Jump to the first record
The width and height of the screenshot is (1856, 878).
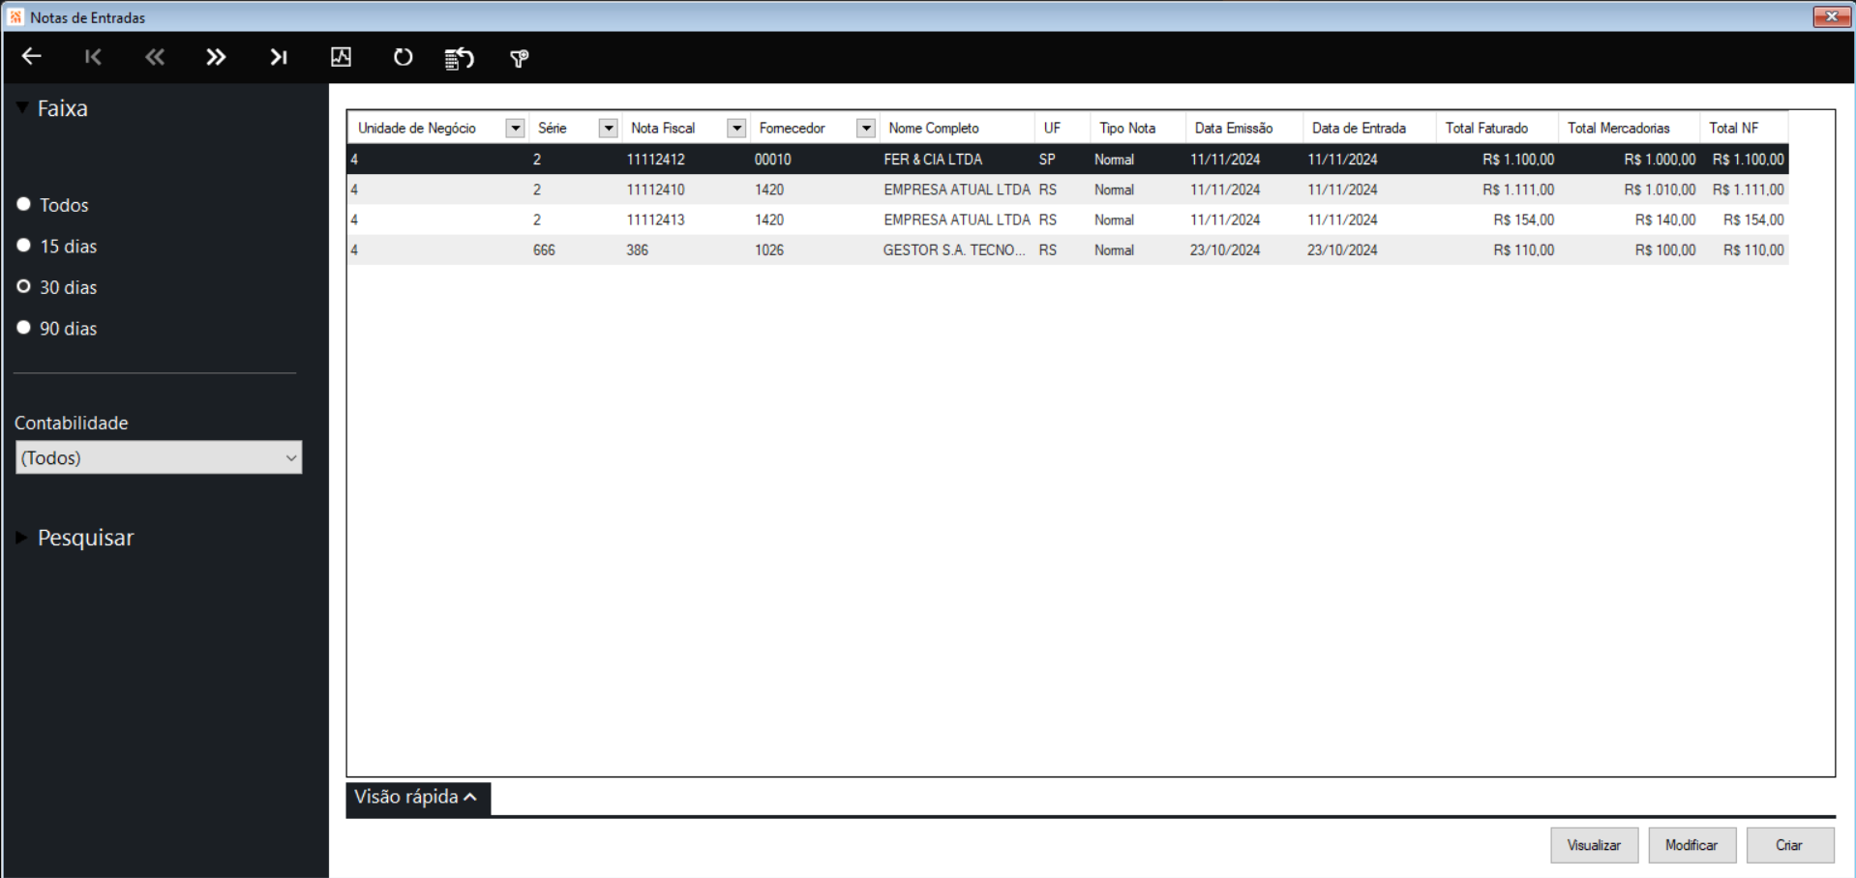coord(93,57)
